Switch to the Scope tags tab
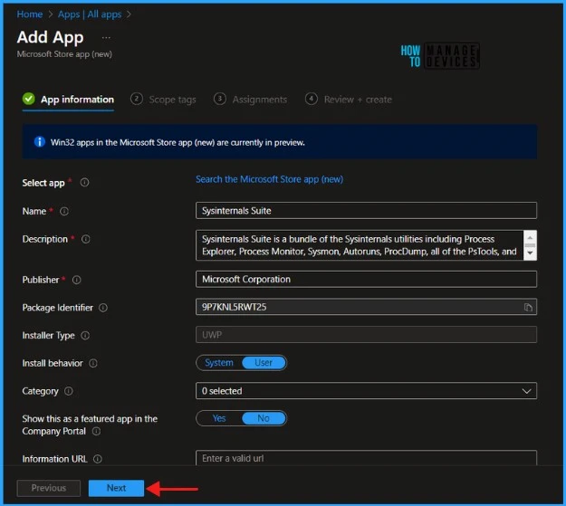This screenshot has height=506, width=566. (x=163, y=100)
